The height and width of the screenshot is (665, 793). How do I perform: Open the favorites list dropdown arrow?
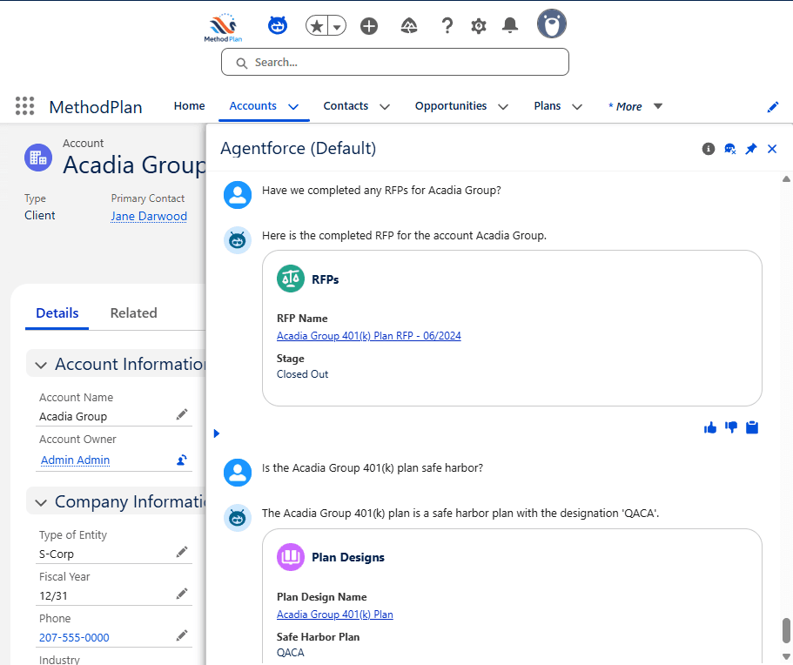(337, 26)
